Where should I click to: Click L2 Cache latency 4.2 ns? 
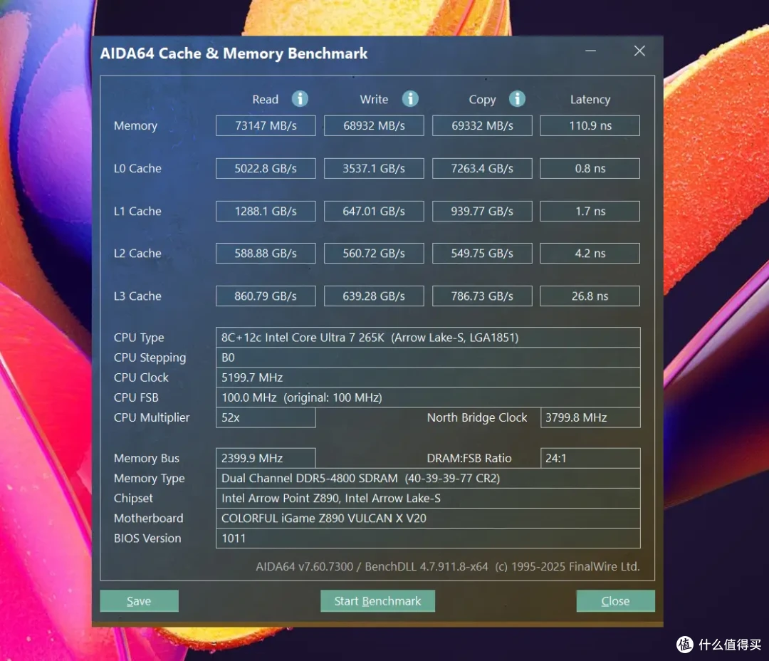point(590,253)
